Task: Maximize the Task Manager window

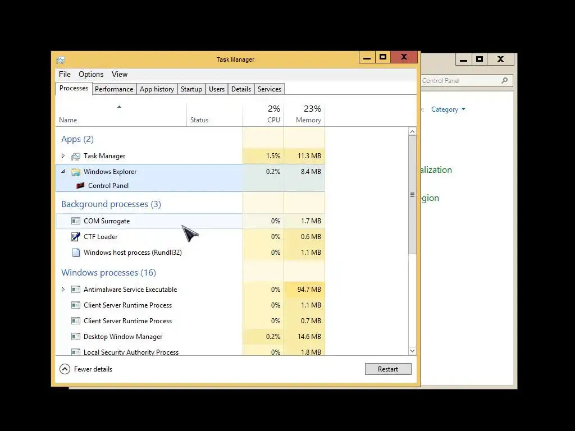Action: [383, 57]
